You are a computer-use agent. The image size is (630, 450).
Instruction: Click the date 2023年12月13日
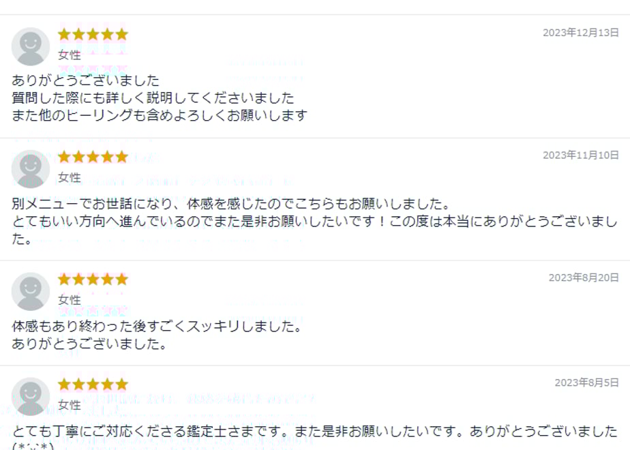point(581,33)
